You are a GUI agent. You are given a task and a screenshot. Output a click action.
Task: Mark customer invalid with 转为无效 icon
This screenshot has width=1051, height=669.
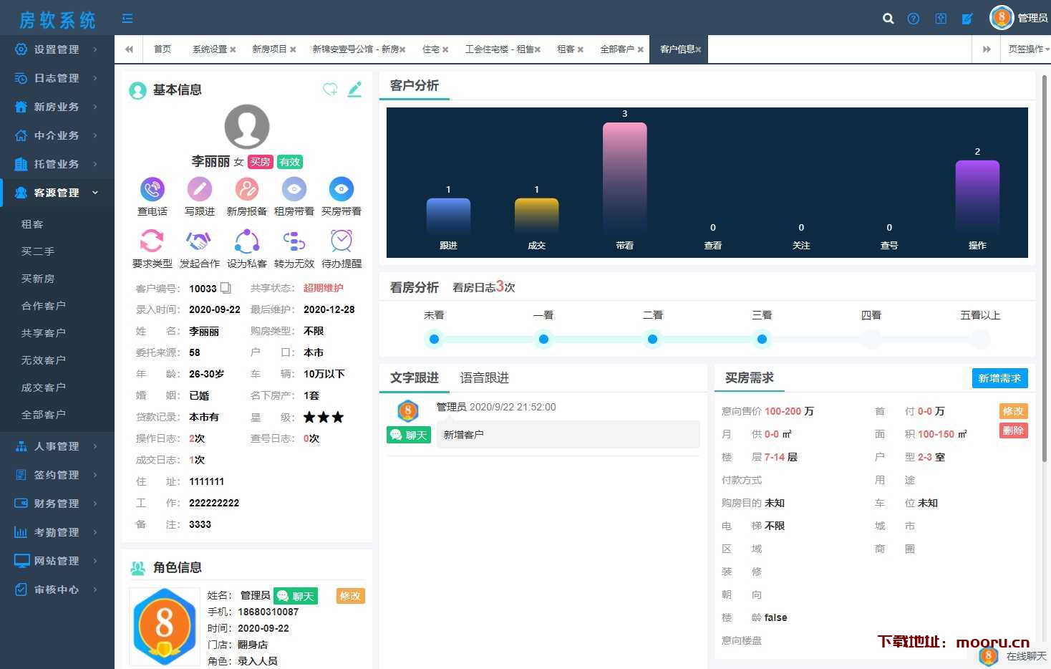(x=294, y=241)
